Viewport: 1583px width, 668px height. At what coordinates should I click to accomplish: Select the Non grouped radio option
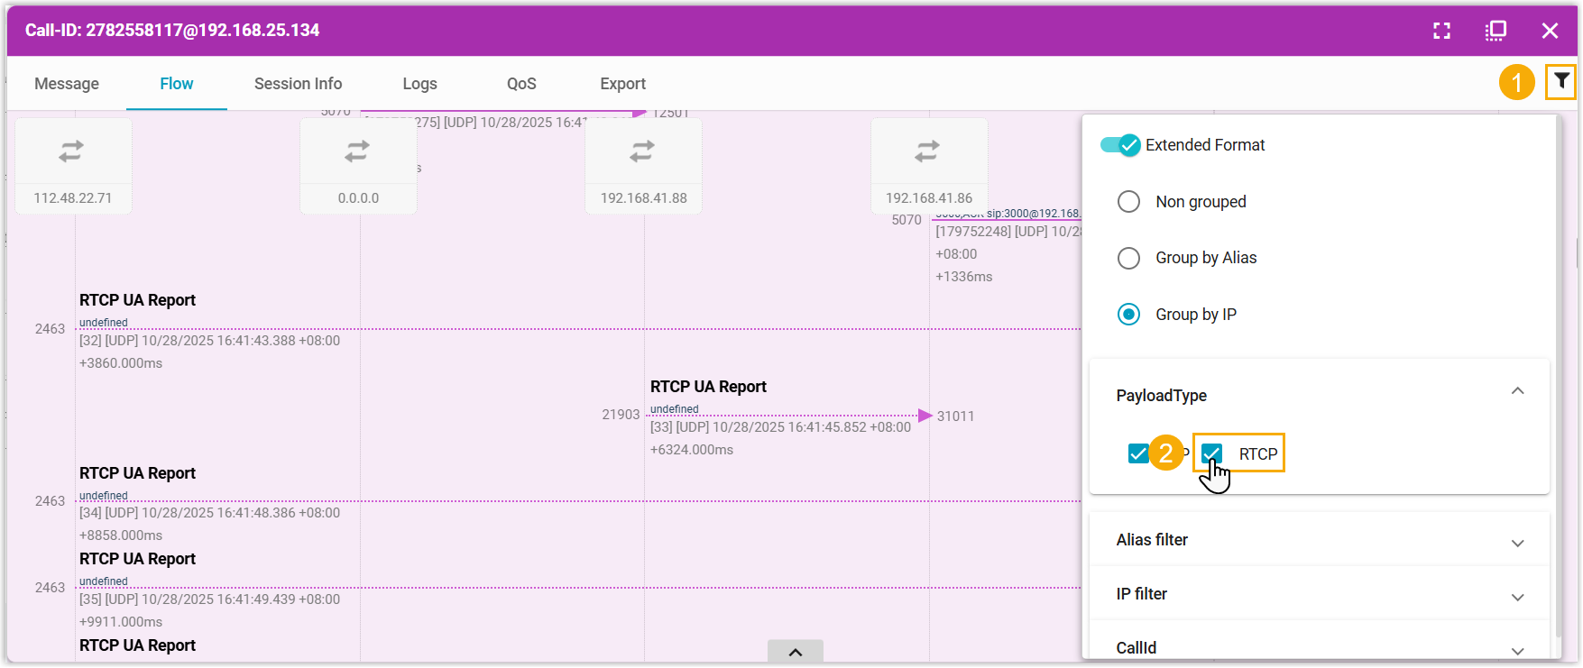[x=1128, y=202]
